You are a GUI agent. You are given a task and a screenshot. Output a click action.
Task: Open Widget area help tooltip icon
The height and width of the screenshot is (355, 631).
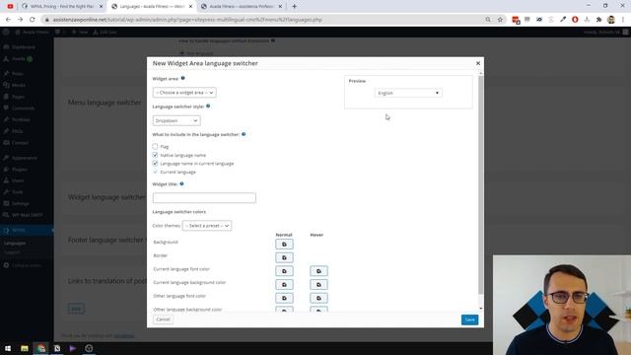click(x=182, y=79)
